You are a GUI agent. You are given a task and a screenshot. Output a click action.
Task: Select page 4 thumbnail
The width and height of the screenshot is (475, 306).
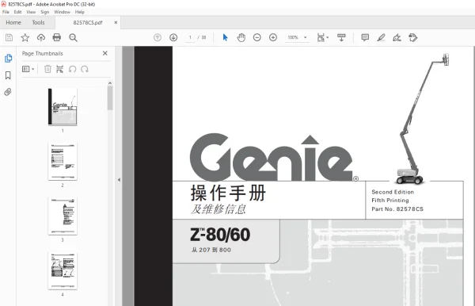(x=63, y=270)
